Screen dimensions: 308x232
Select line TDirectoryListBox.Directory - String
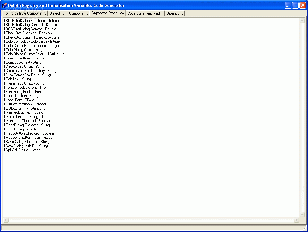pyautogui.click(x=30, y=71)
